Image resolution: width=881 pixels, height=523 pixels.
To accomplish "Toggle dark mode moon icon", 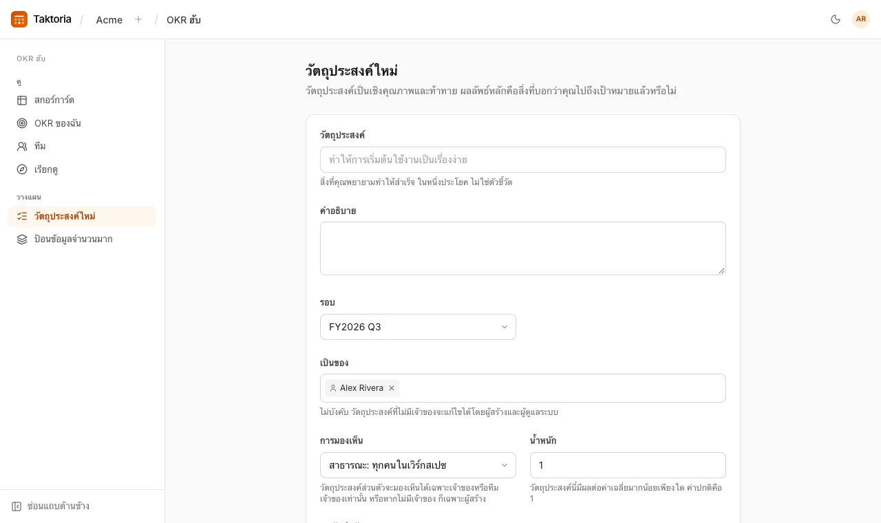I will point(836,19).
